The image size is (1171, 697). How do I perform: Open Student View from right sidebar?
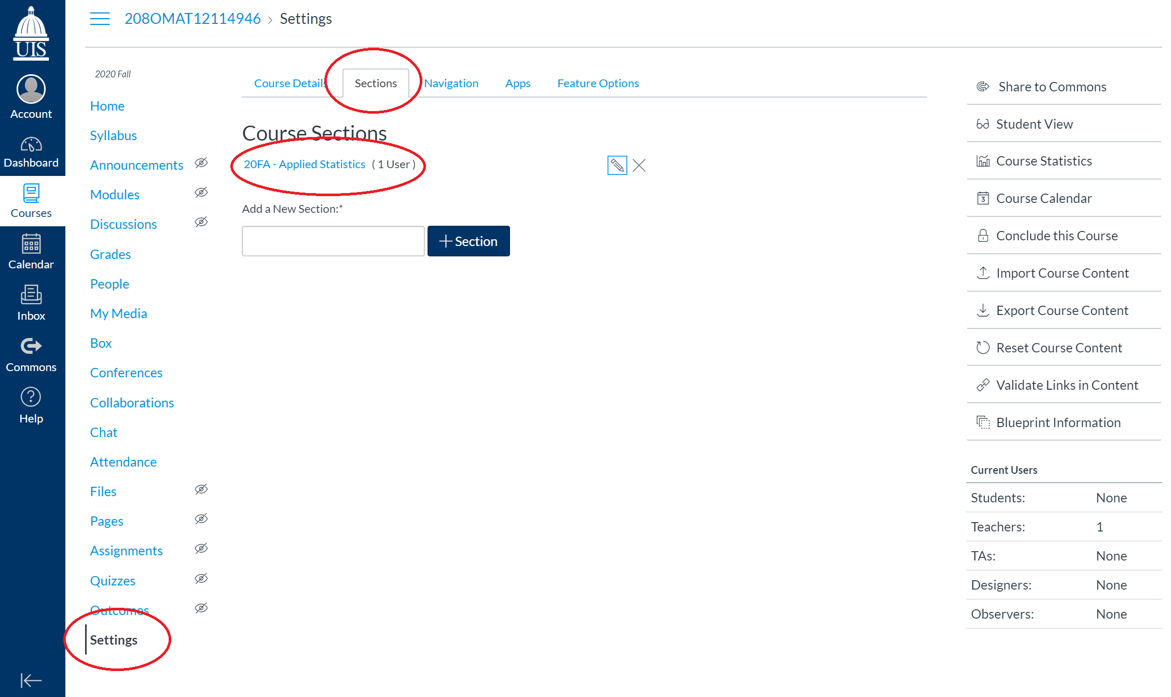[1034, 124]
